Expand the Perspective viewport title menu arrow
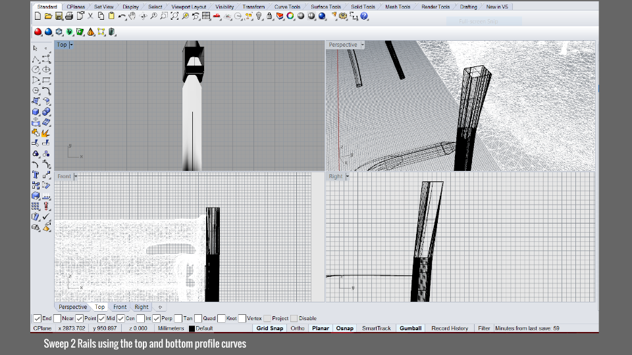 (x=362, y=45)
